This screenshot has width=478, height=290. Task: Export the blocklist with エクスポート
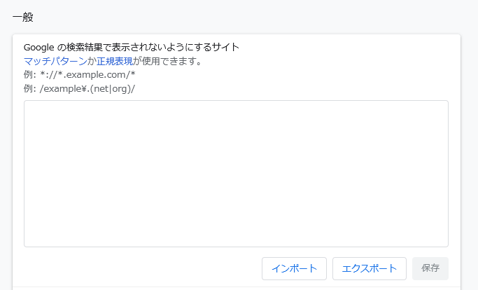coord(370,268)
